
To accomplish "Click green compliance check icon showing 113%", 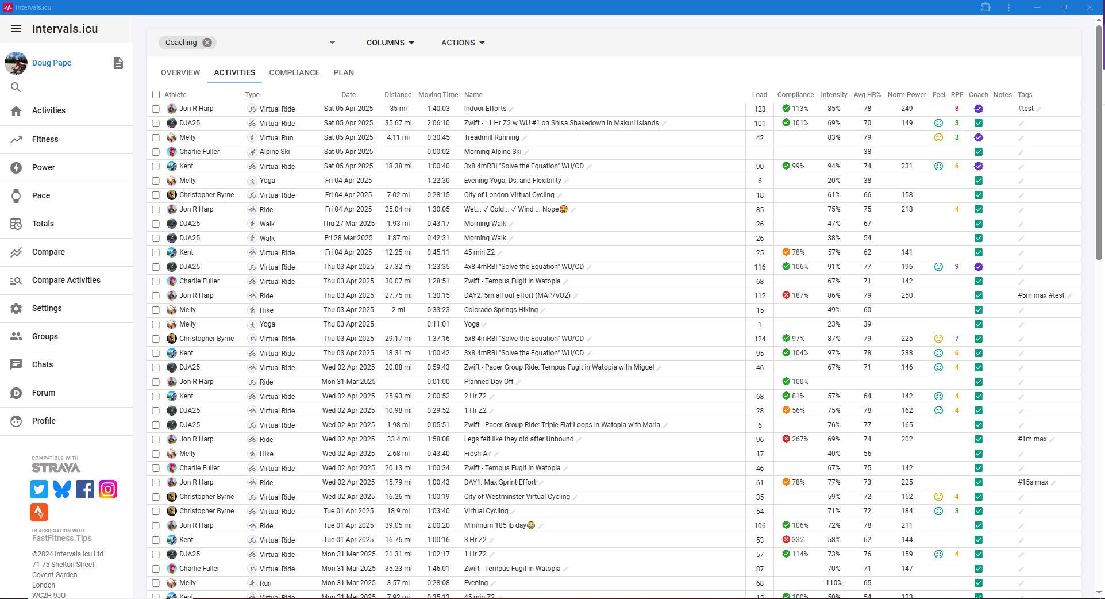I will pyautogui.click(x=786, y=108).
